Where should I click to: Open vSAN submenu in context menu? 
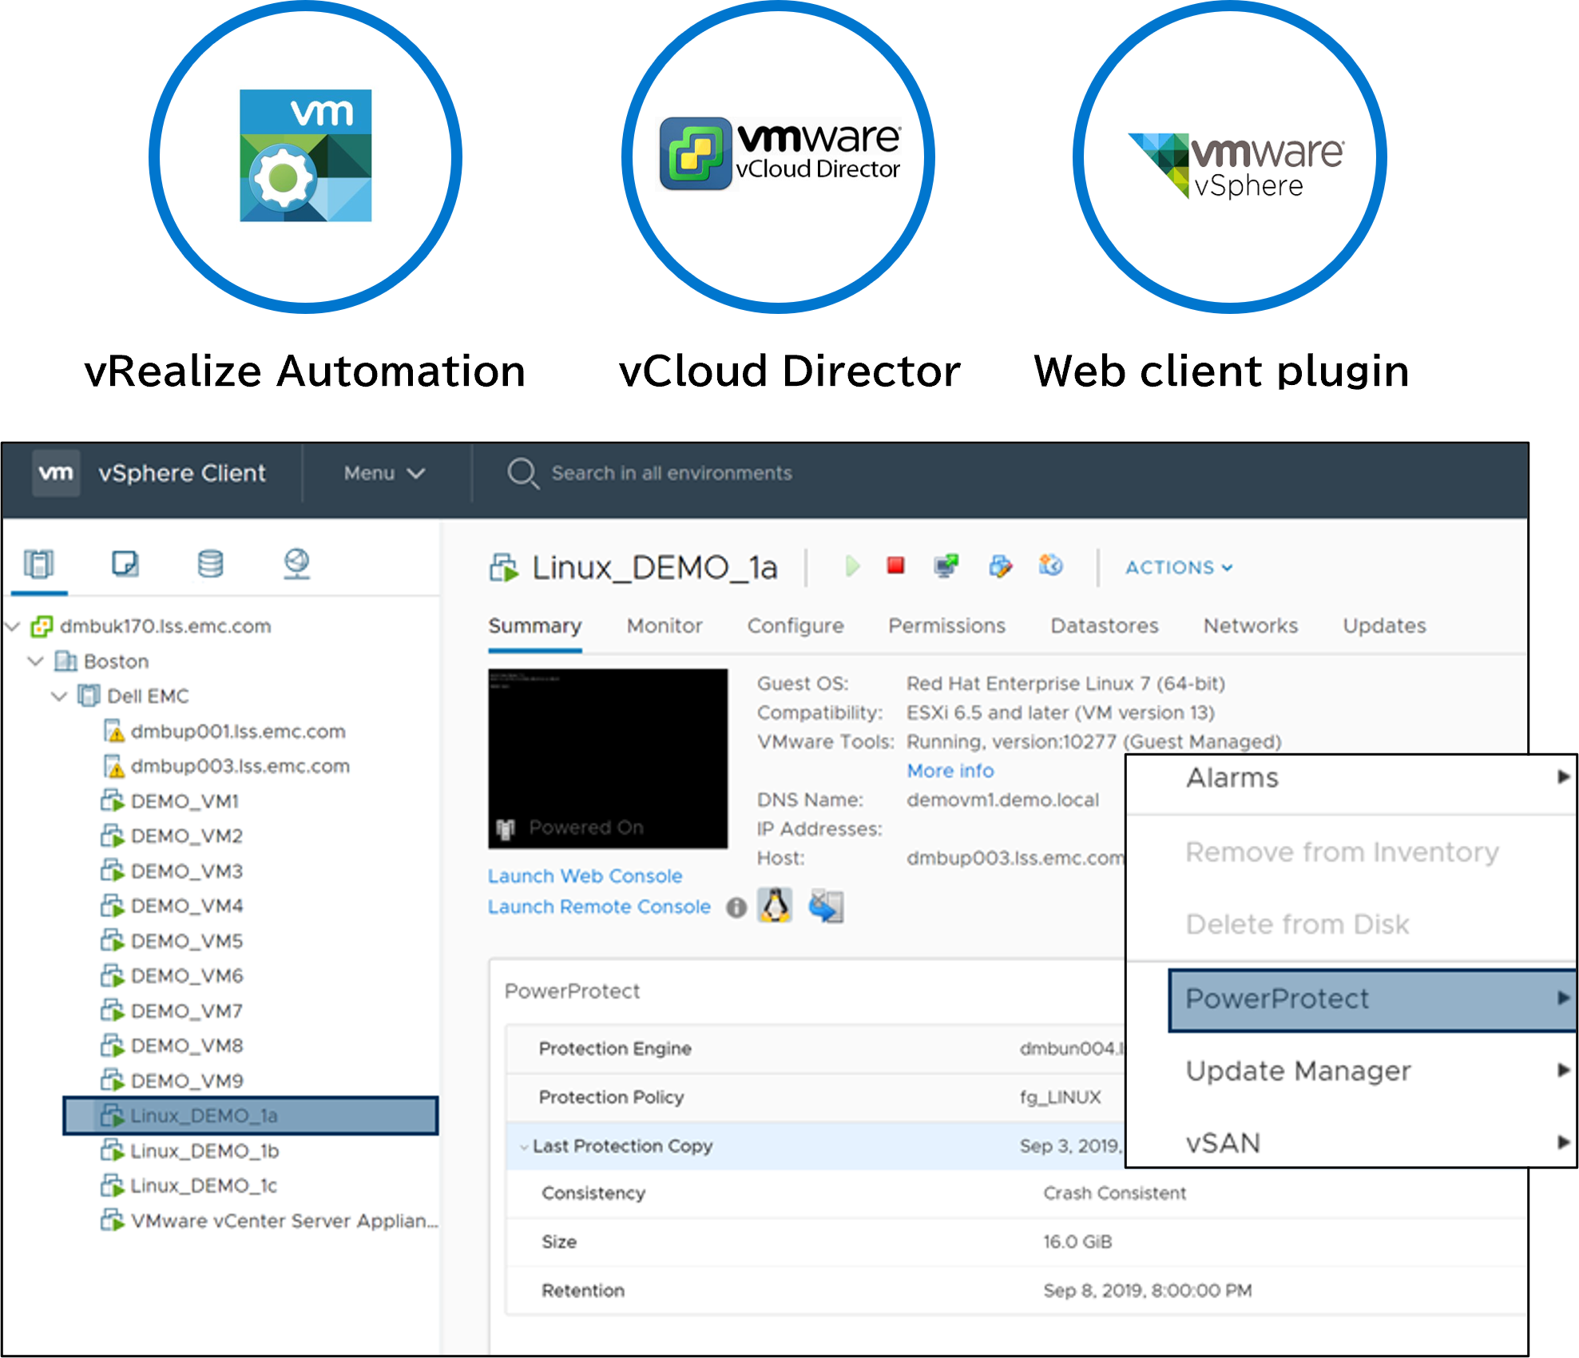tap(1351, 1143)
